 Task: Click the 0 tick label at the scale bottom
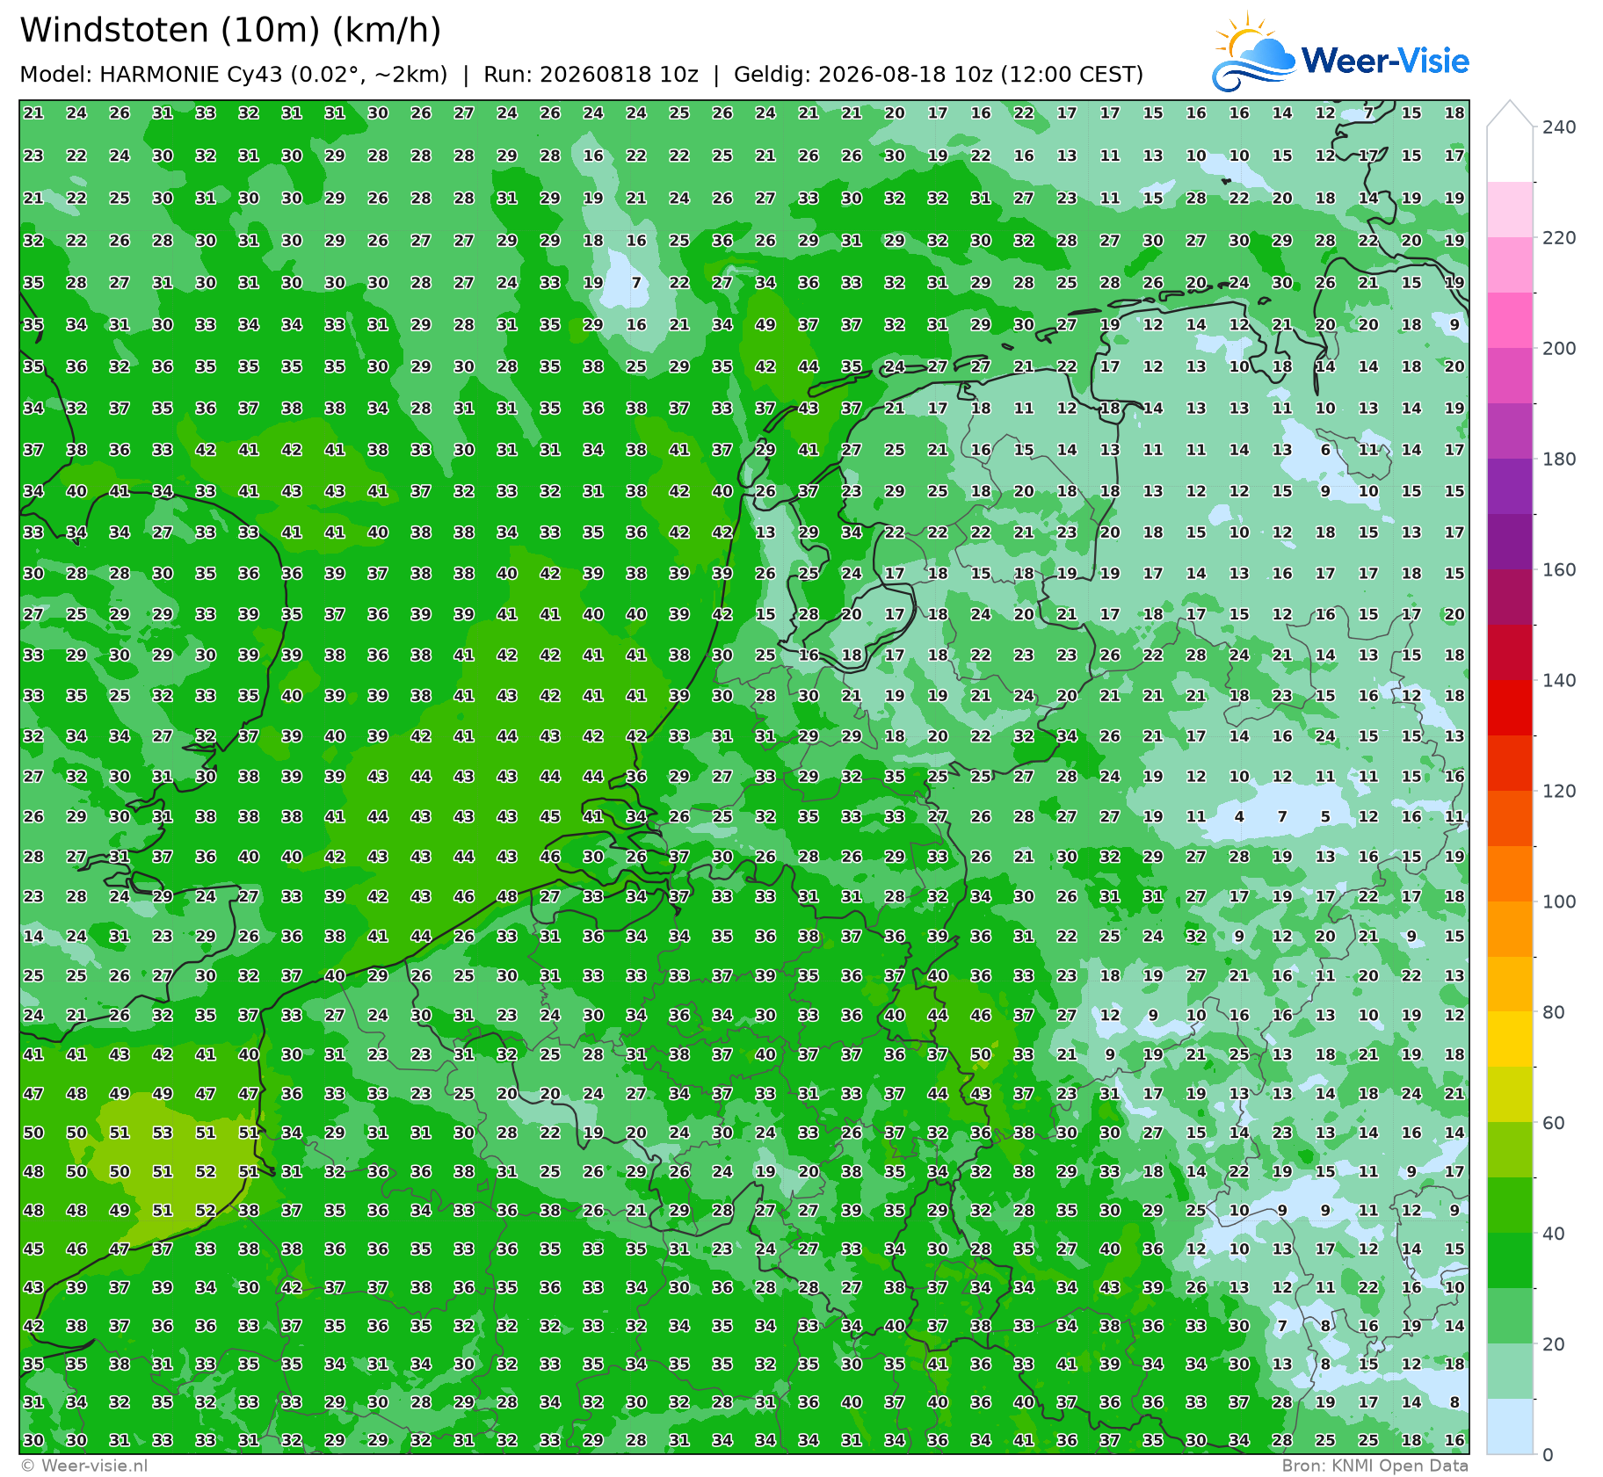(x=1549, y=1454)
